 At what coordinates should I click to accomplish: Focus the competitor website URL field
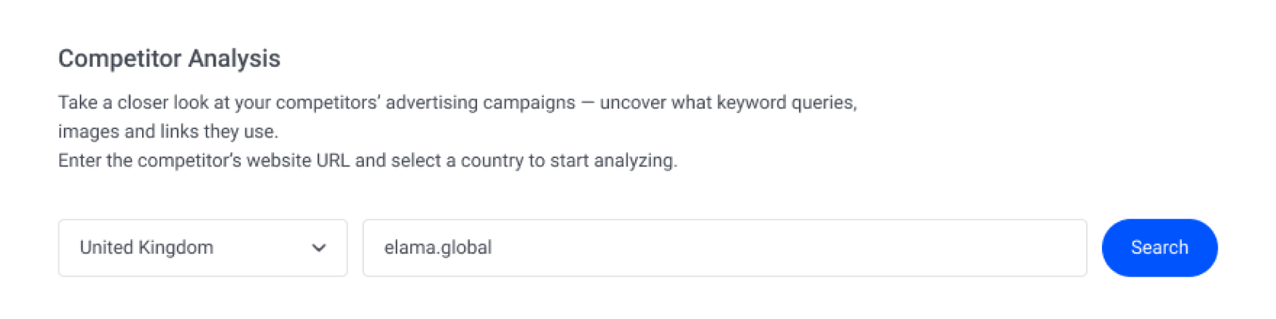[724, 248]
